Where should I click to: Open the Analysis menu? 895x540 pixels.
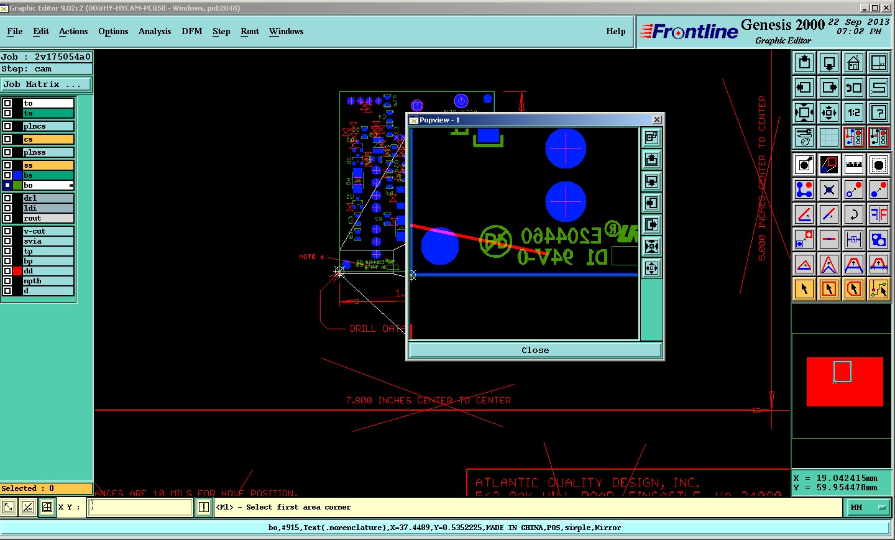tap(155, 31)
